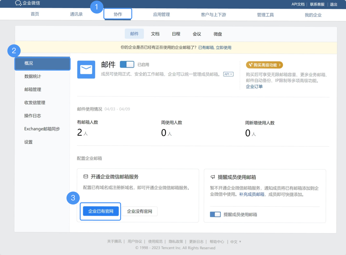
Task: Open the 我的企业 navigation tab
Action: point(313,15)
